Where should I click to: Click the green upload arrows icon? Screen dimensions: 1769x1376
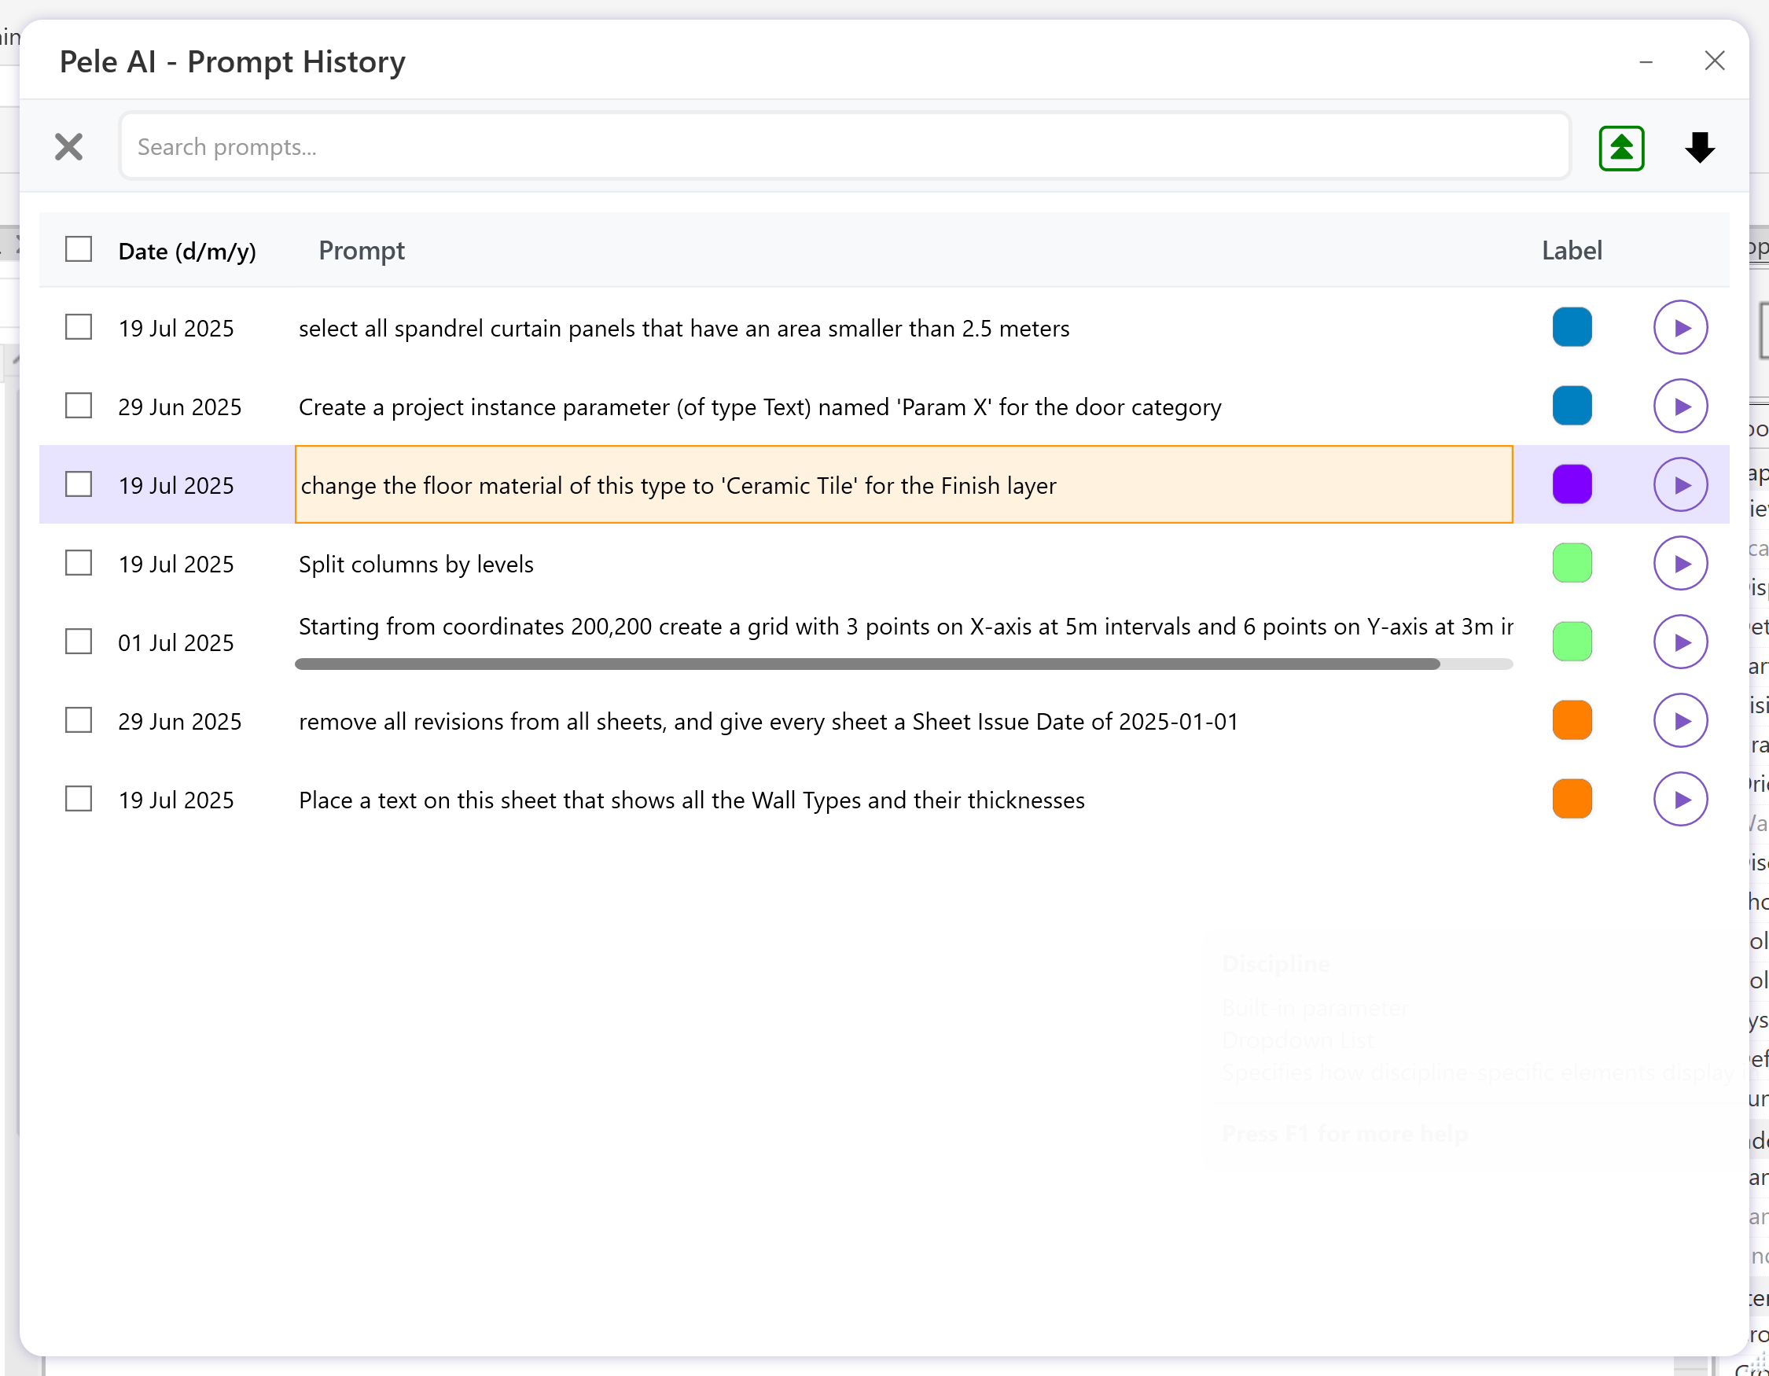click(x=1620, y=148)
